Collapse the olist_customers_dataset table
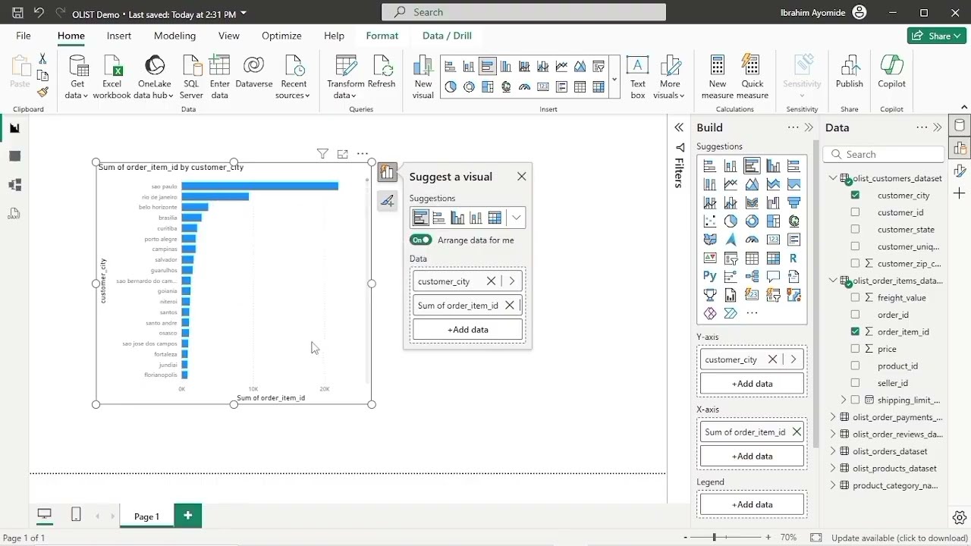 tap(833, 178)
